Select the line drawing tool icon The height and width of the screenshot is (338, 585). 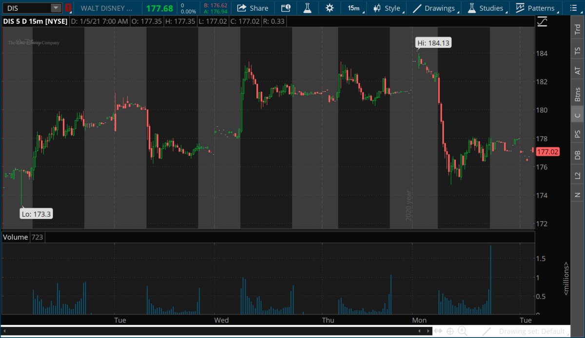click(487, 331)
